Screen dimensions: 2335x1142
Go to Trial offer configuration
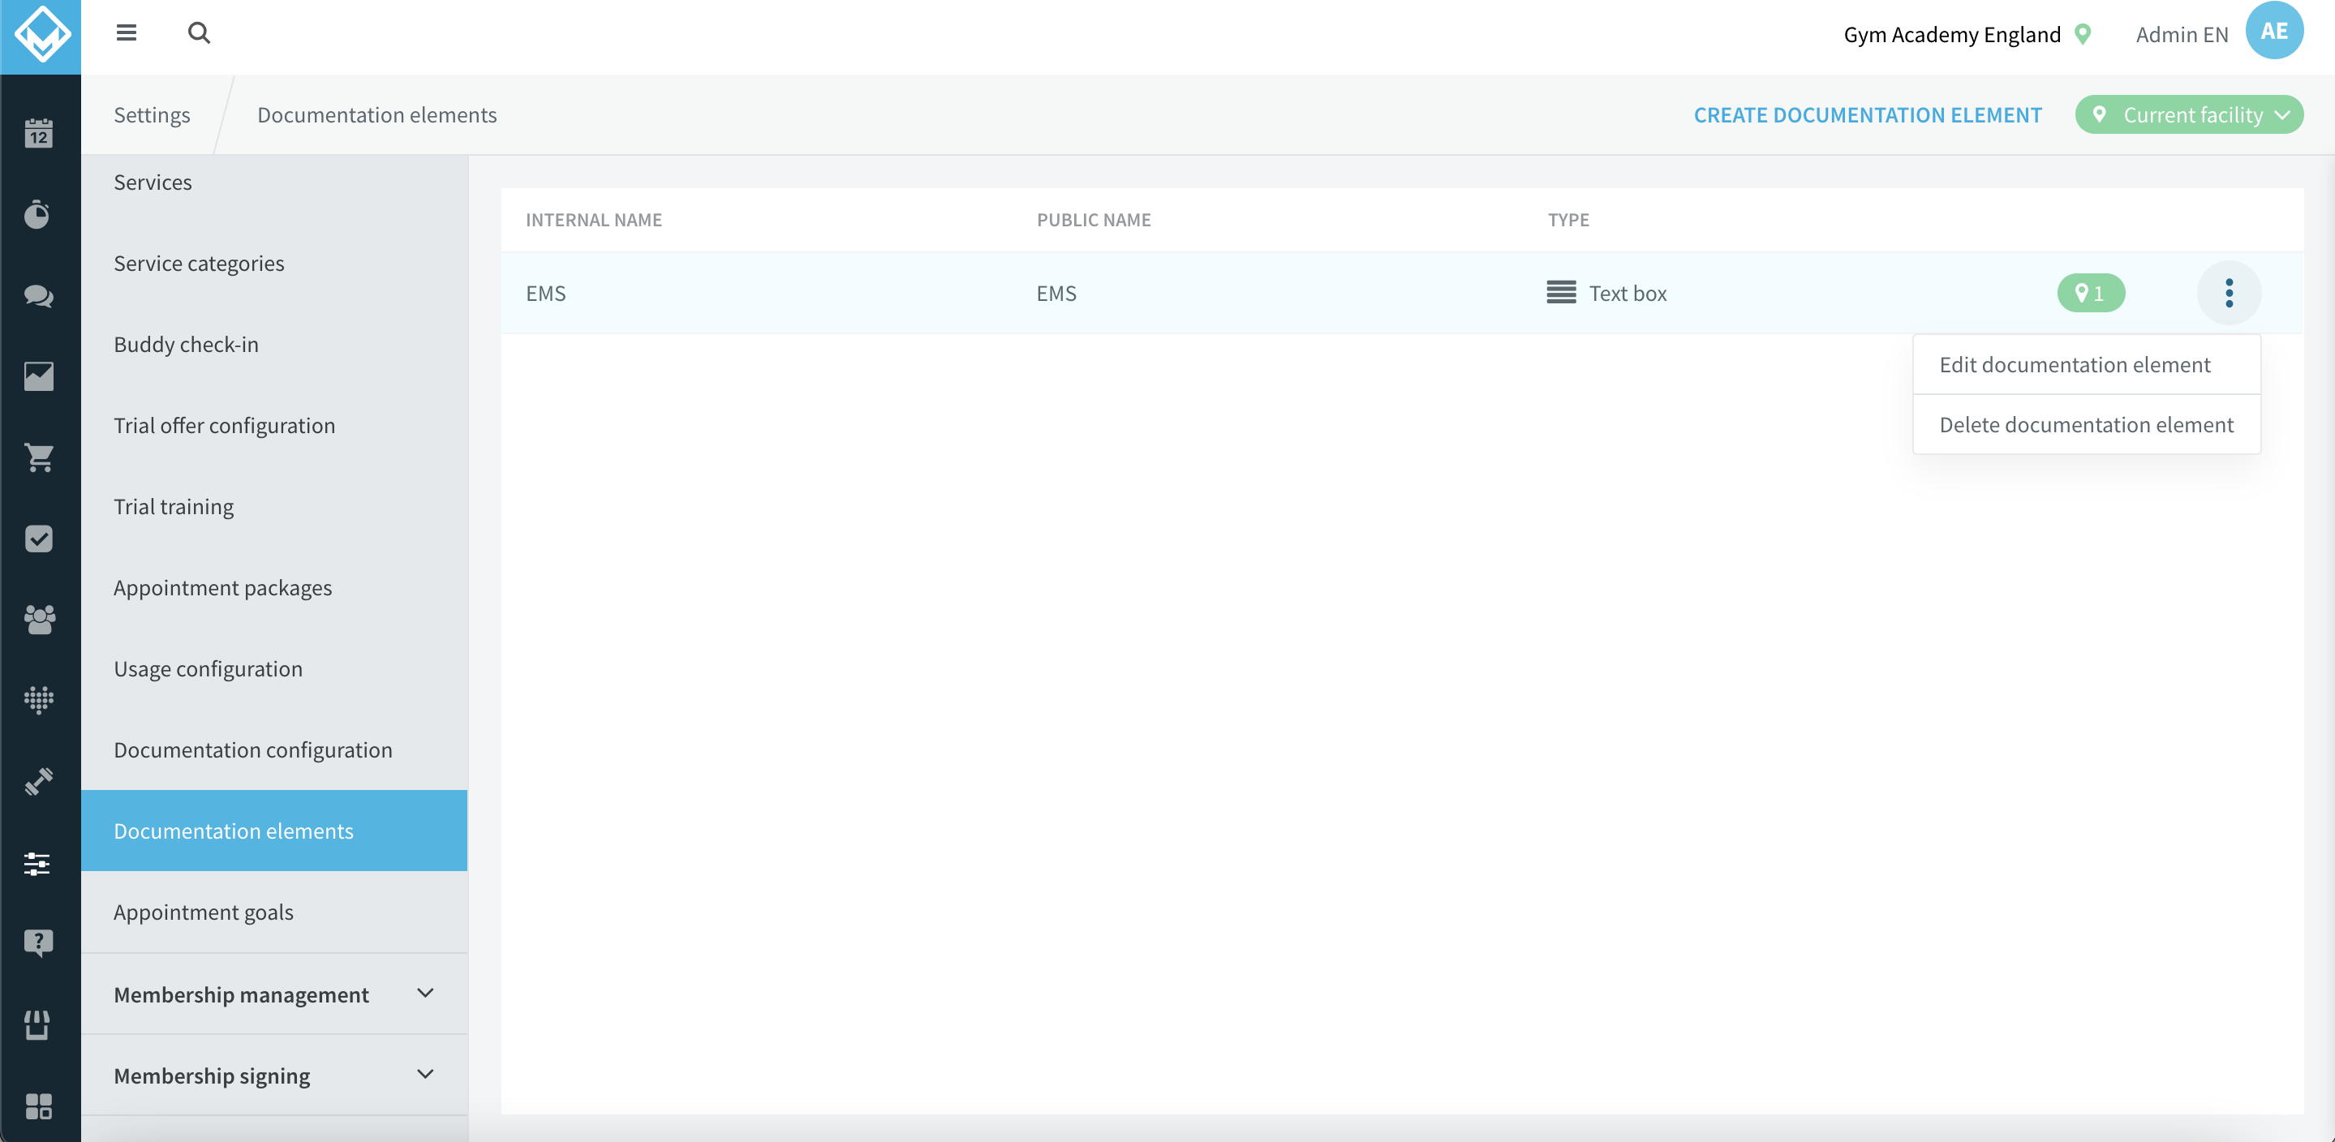pyautogui.click(x=275, y=425)
